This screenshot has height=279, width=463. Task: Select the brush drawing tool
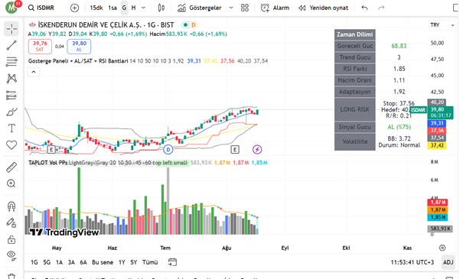pos(11,112)
